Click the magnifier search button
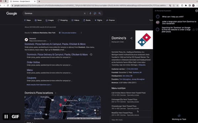The height and width of the screenshot is (123, 198). (x=100, y=14)
